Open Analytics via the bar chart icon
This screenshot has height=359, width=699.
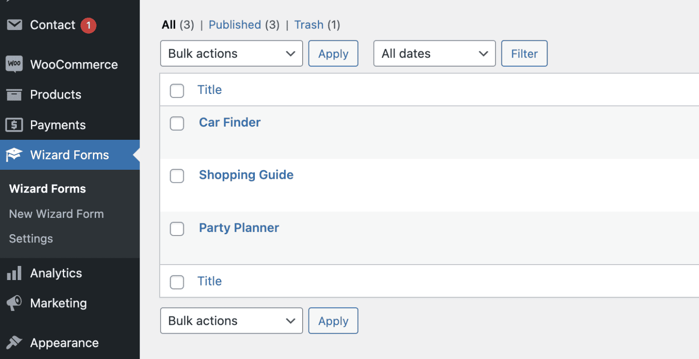tap(15, 273)
